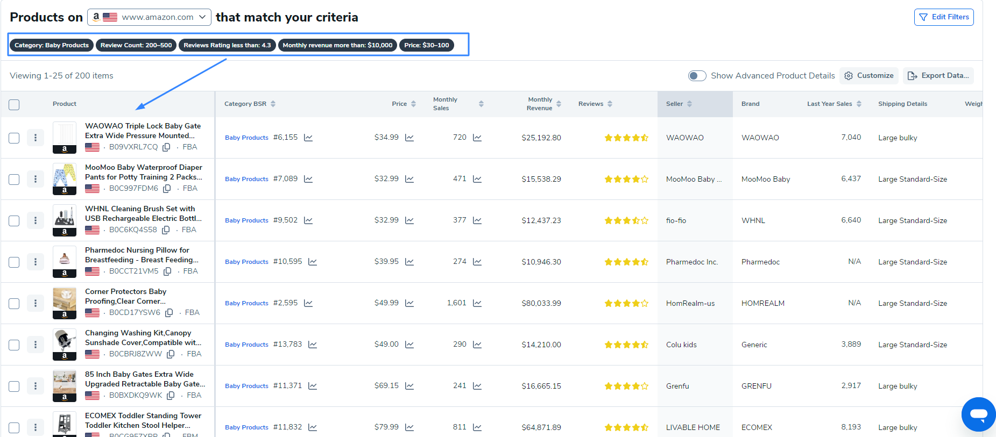Select the WAOWAO Triple Lock Baby Gate row
Screen dimensions: 996x437
[x=14, y=138]
